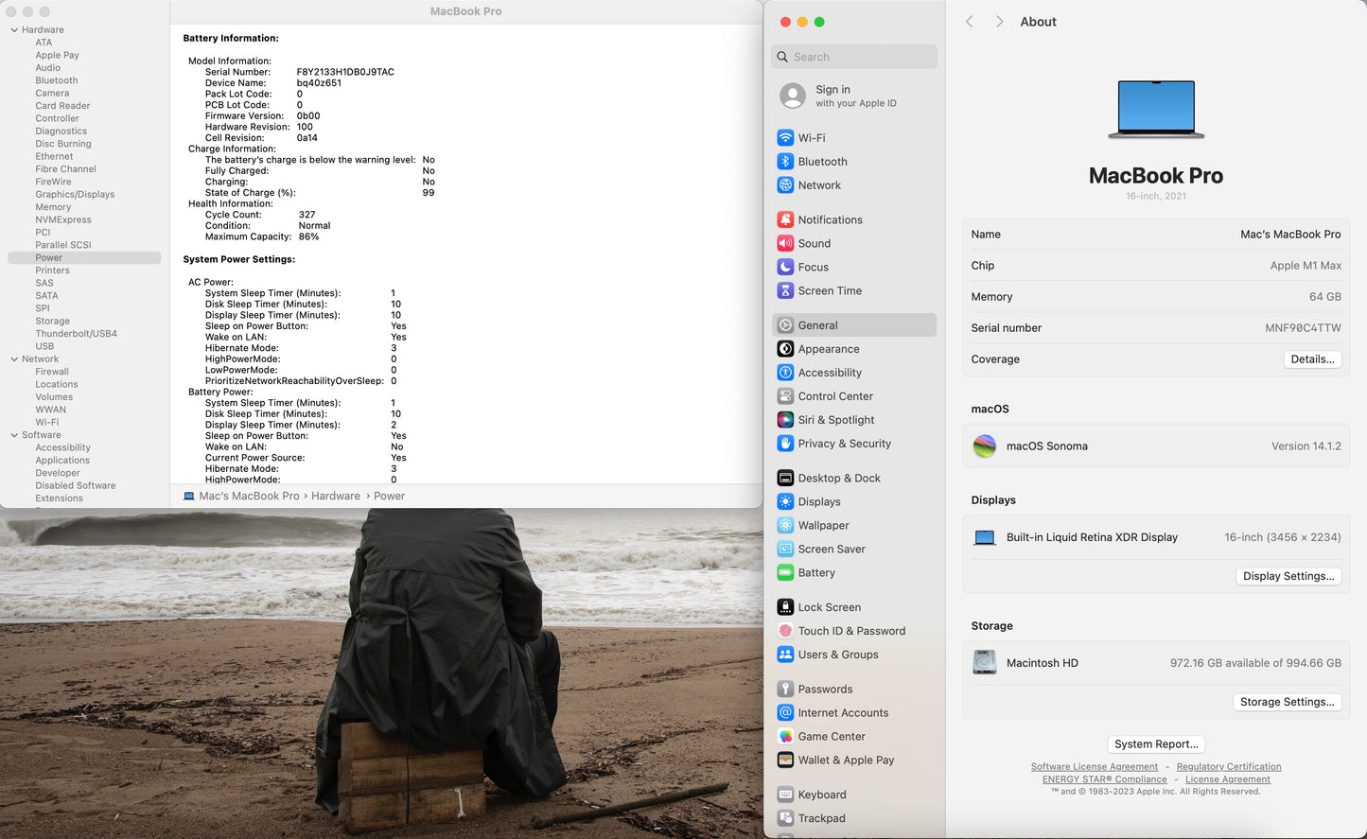Click the macOS Sonoma version row

pyautogui.click(x=1156, y=446)
